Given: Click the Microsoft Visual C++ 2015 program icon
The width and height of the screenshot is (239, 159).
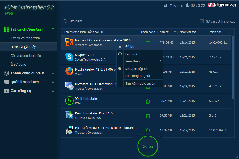Looking at the screenshot, I should [69, 130].
